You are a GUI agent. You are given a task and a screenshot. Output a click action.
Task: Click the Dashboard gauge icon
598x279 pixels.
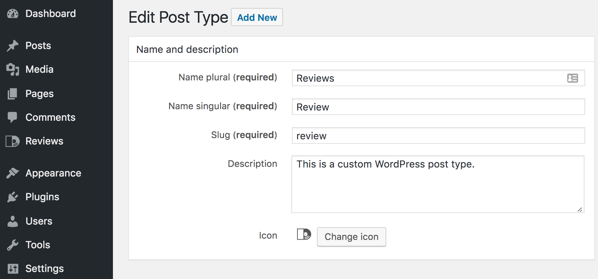click(13, 14)
